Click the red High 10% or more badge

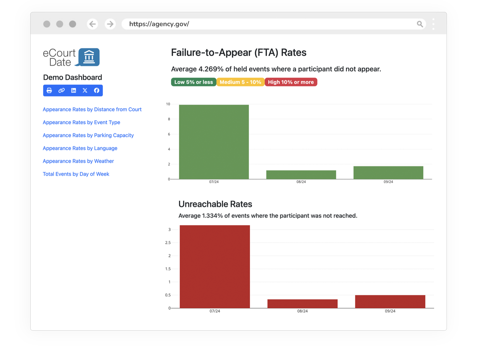(x=291, y=82)
